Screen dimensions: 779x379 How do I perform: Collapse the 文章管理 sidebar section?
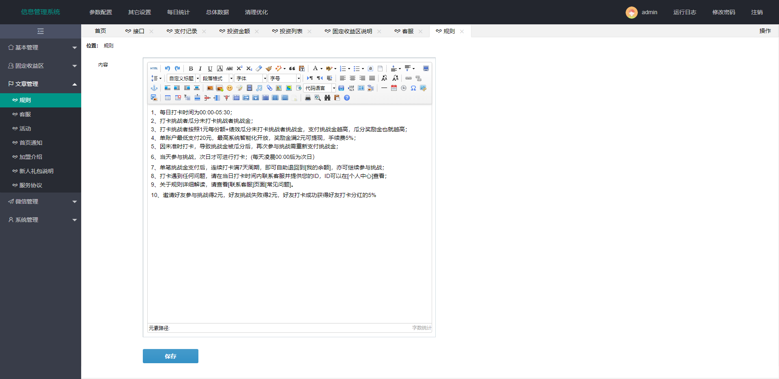coord(41,84)
